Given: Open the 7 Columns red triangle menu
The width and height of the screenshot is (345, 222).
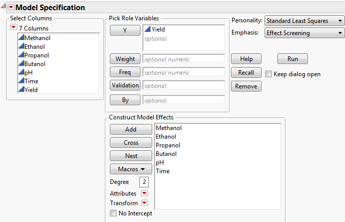Looking at the screenshot, I should click(x=14, y=28).
